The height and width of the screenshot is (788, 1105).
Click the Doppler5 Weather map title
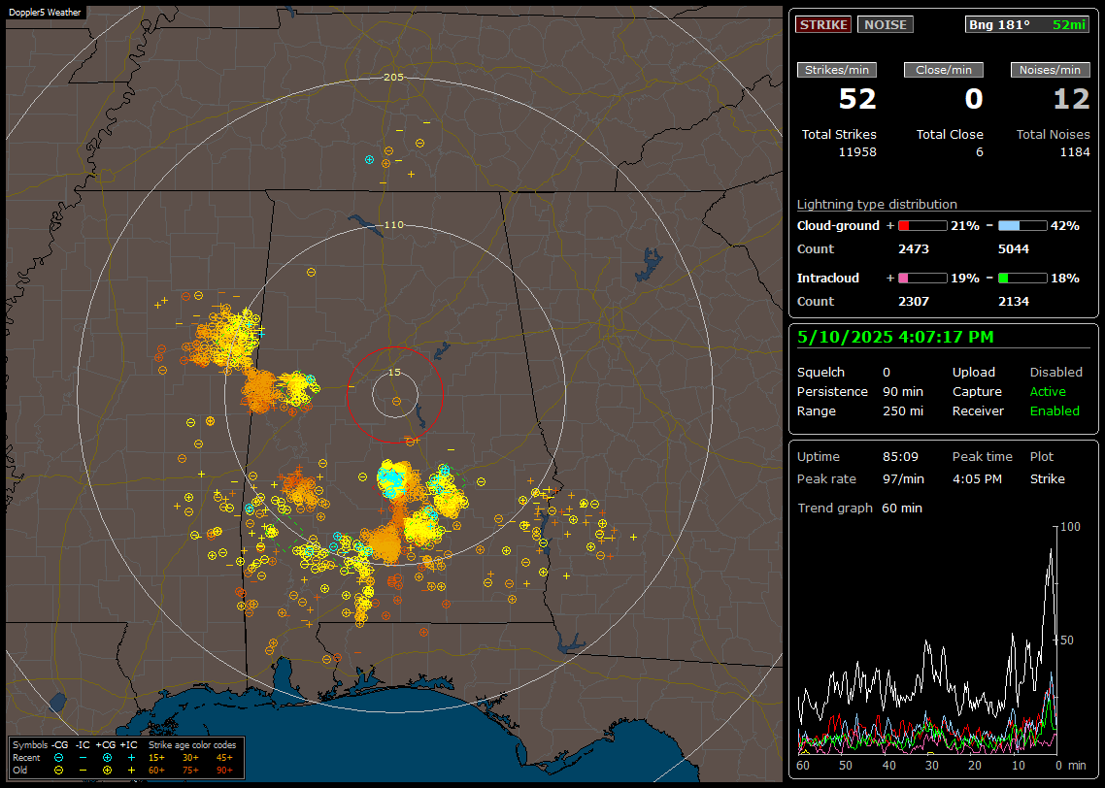coord(45,12)
